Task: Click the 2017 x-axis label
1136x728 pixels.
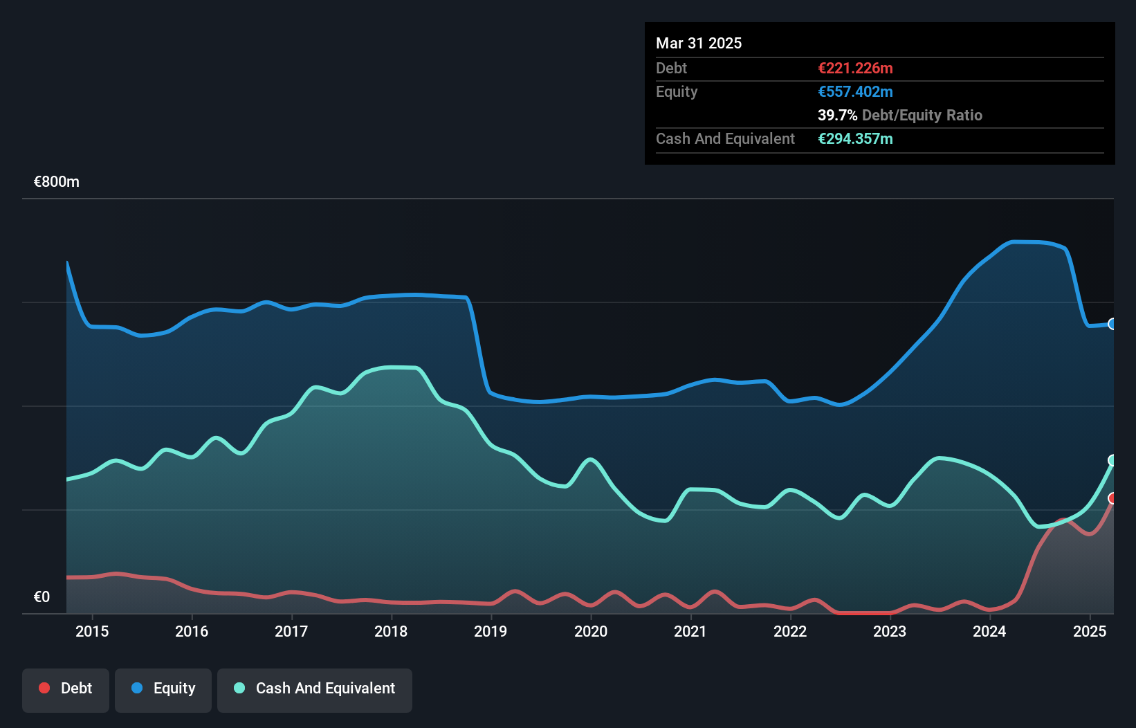Action: point(291,631)
